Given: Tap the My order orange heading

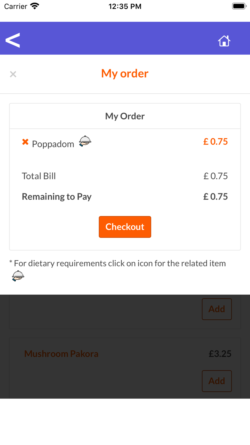Looking at the screenshot, I should (x=125, y=74).
